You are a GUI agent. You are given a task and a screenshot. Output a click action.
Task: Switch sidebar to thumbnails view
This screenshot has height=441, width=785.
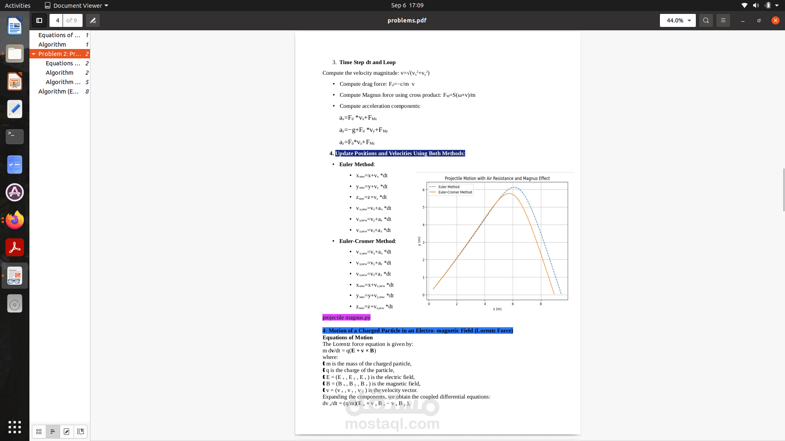coord(39,432)
